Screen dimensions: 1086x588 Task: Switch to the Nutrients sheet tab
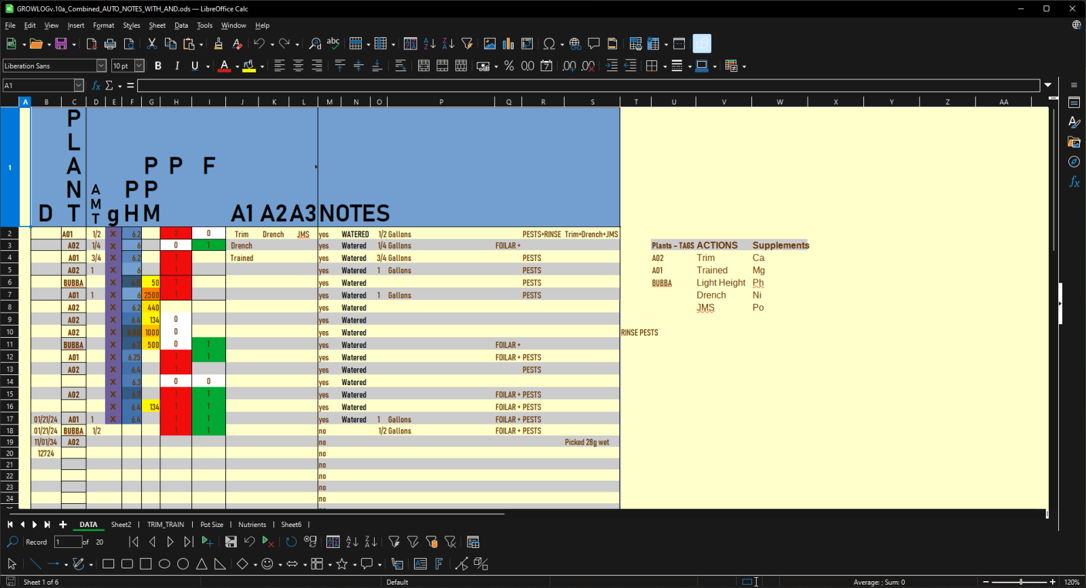pos(252,524)
